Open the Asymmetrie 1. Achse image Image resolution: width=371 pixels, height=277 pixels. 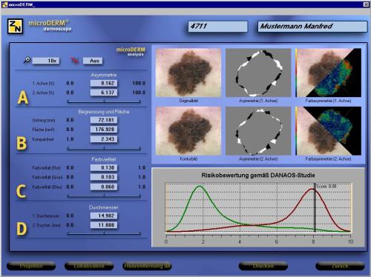(258, 73)
